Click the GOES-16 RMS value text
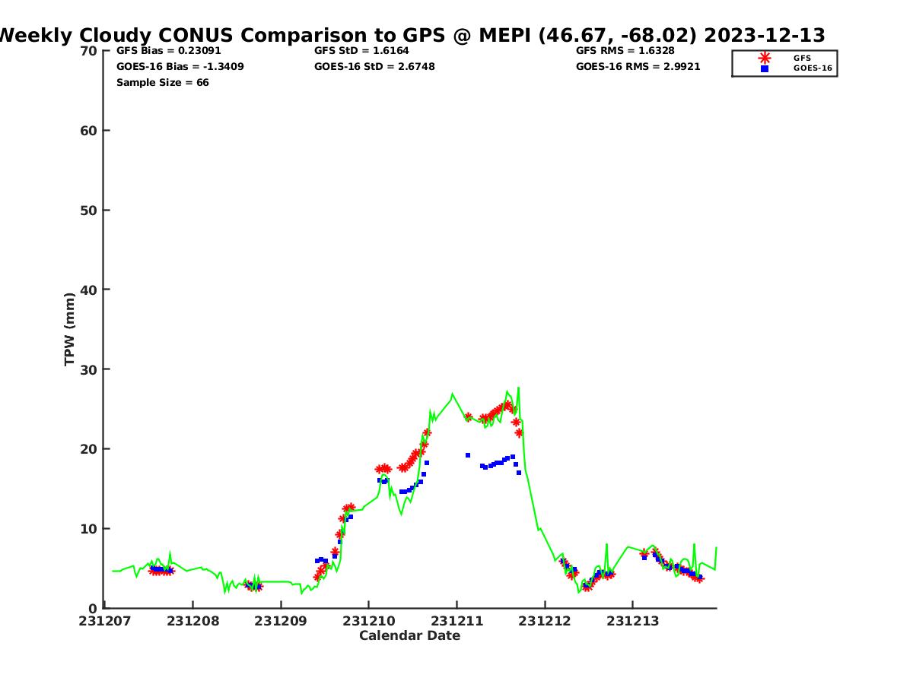This screenshot has height=684, width=913. (638, 67)
